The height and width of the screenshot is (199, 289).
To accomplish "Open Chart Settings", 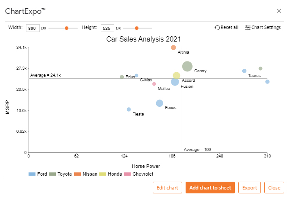I will [263, 27].
